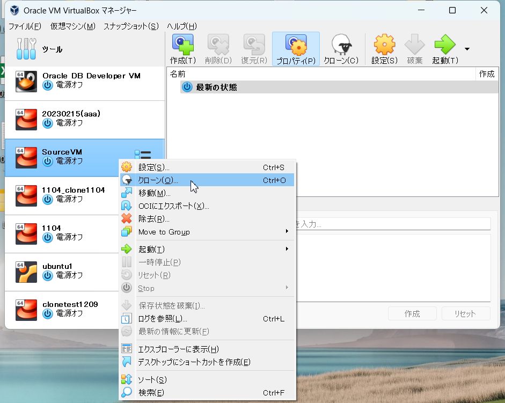Viewport: 505px width, 403px height.
Task: Select the 最新の状態 snapshot row
Action: (x=216, y=87)
